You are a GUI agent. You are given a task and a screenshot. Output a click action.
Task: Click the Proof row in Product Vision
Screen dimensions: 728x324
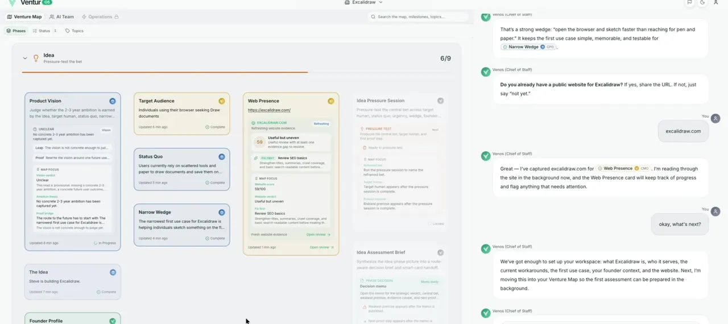(72, 158)
